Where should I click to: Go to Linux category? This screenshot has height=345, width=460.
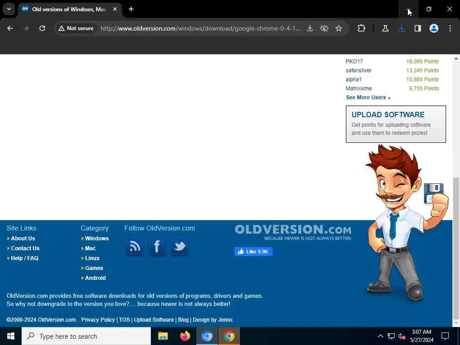[92, 258]
